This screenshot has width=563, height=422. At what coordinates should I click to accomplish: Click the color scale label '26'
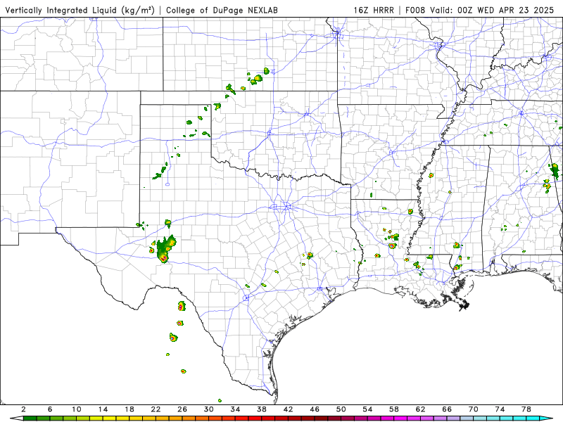click(x=182, y=409)
